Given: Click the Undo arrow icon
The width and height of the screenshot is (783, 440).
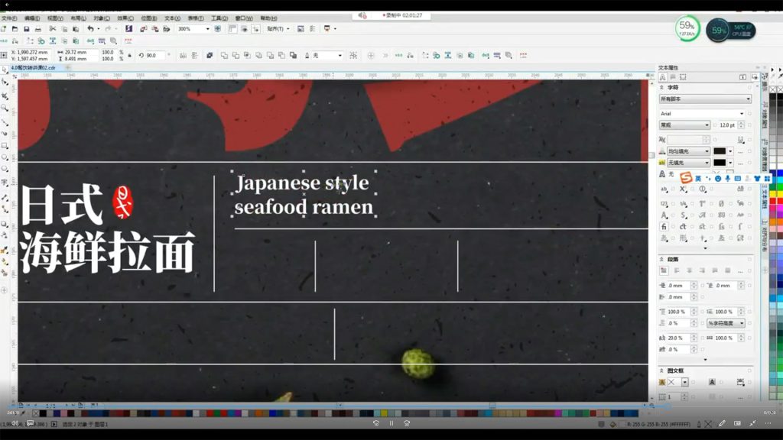Looking at the screenshot, I should [89, 29].
